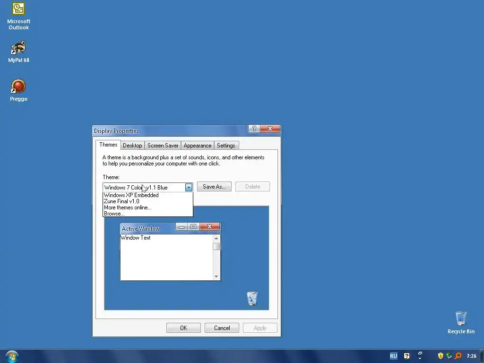The height and width of the screenshot is (363, 484).
Task: Click the RU language indicator
Action: 393,356
